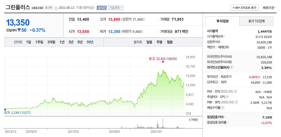Click the purple 거래량 legend marker

click(190, 120)
